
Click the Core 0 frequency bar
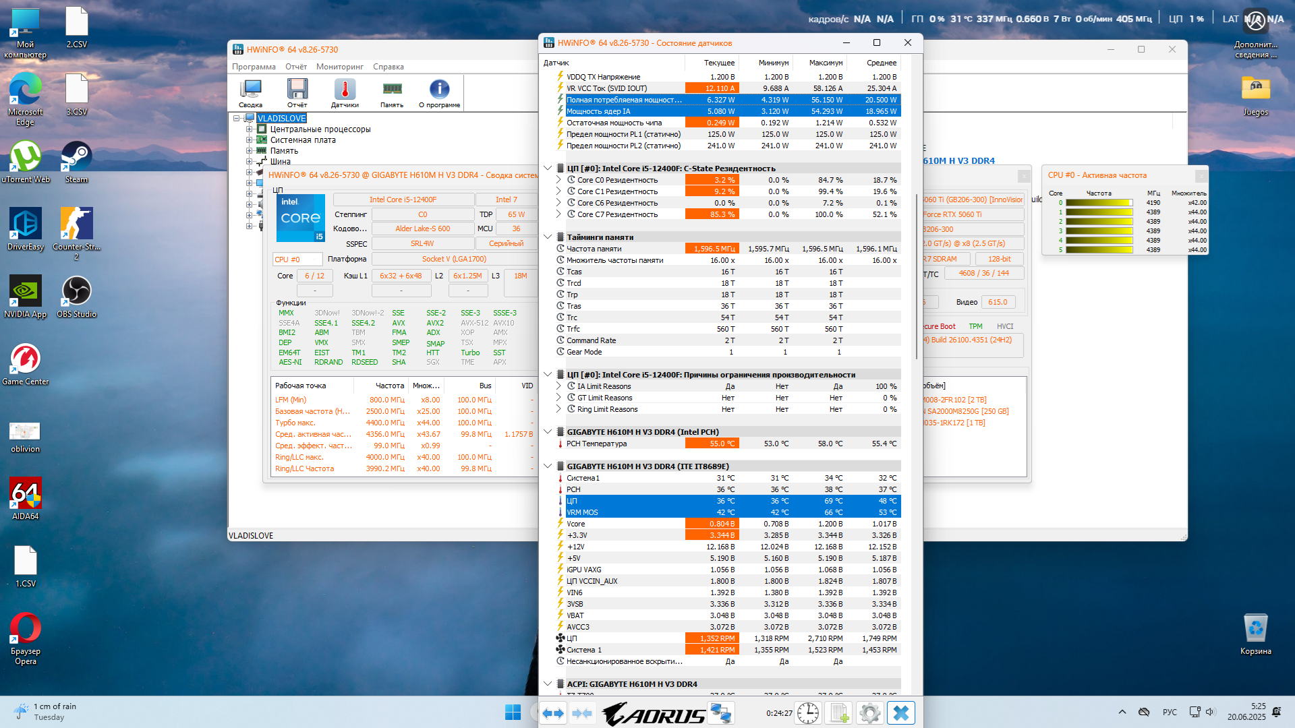(1099, 203)
